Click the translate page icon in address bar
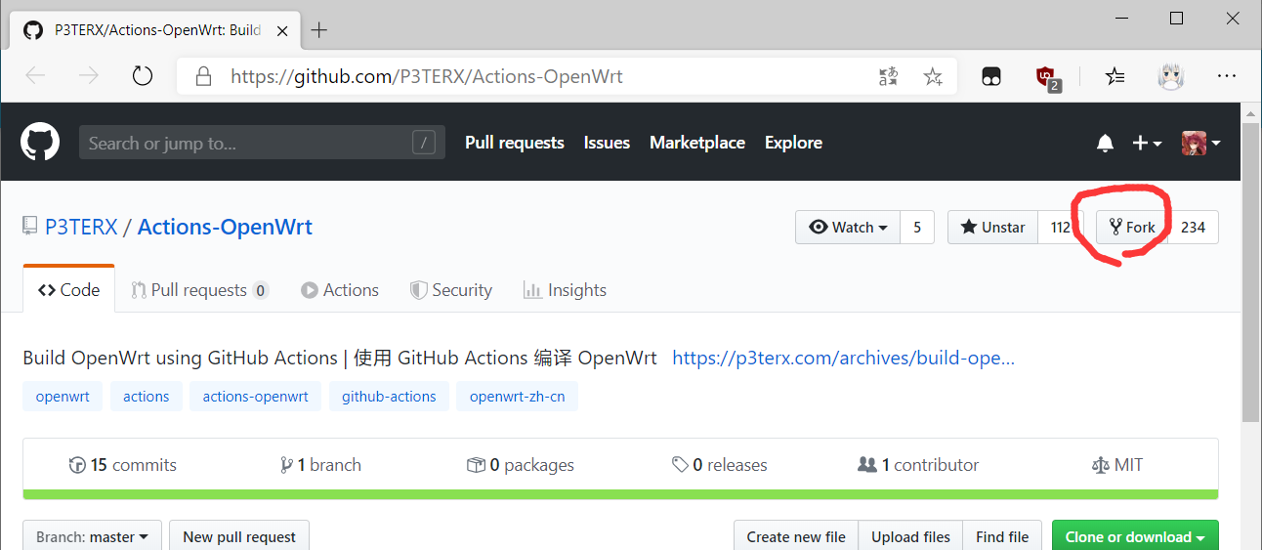This screenshot has height=550, width=1262. 888,76
